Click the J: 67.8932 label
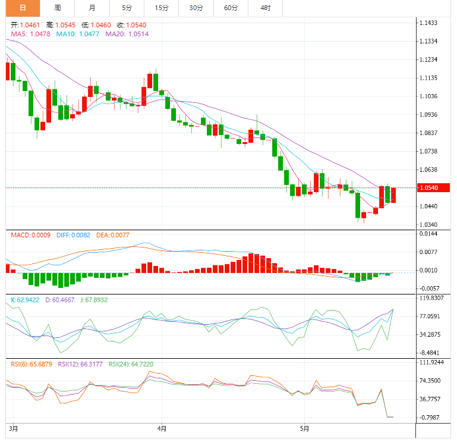The image size is (457, 445). (x=94, y=300)
